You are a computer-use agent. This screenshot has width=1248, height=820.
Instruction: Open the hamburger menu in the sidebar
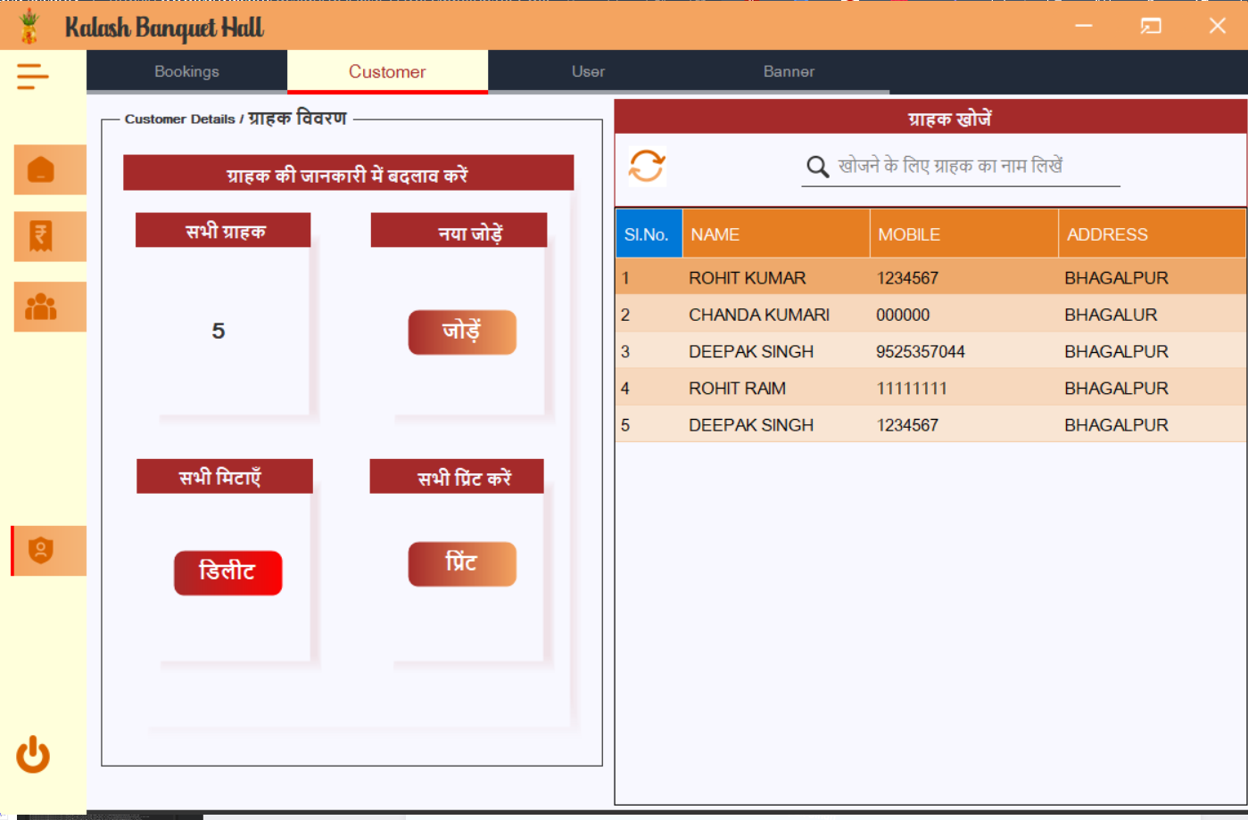[x=32, y=77]
